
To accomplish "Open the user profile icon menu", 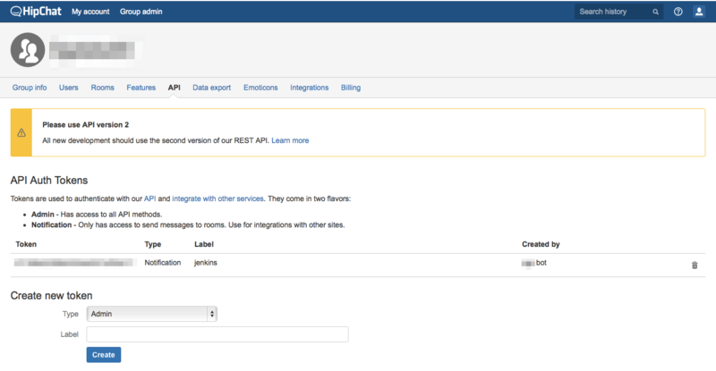I will coord(699,12).
